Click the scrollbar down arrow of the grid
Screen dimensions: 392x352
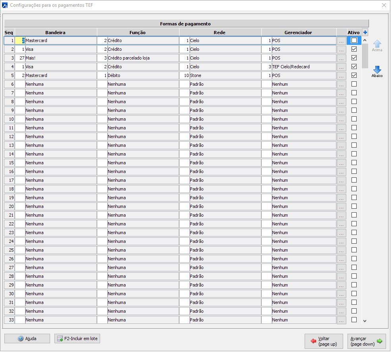point(365,321)
